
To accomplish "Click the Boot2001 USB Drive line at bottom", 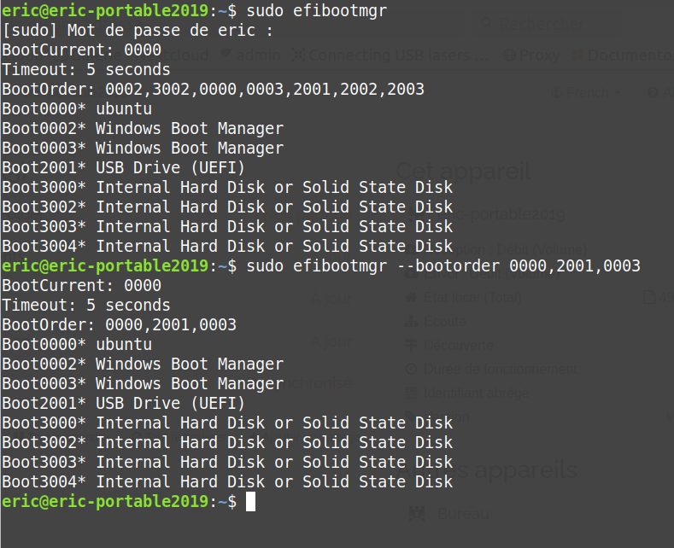I will (123, 403).
